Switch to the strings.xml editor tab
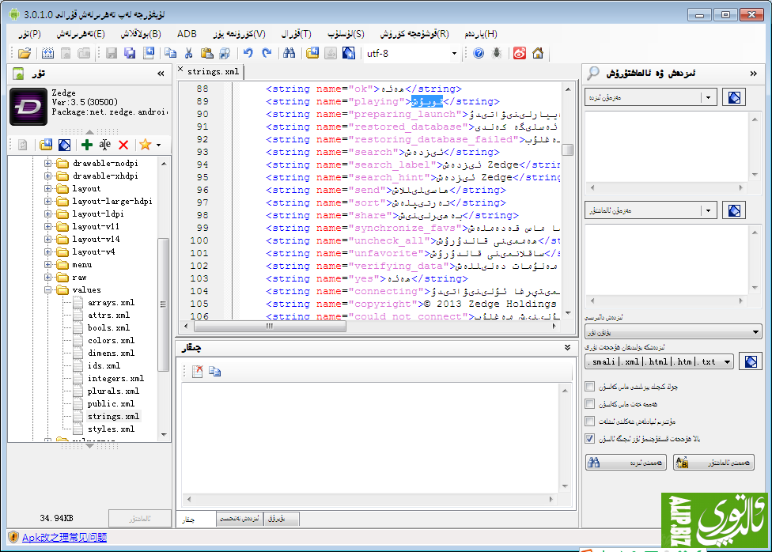772x552 pixels. [212, 72]
